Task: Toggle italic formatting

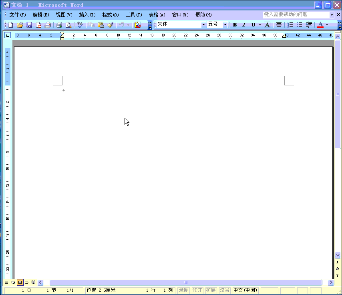Action: (244, 24)
